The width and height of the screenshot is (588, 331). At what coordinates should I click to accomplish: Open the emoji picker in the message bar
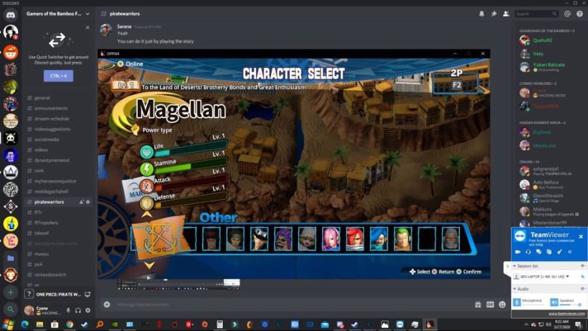[x=502, y=304]
